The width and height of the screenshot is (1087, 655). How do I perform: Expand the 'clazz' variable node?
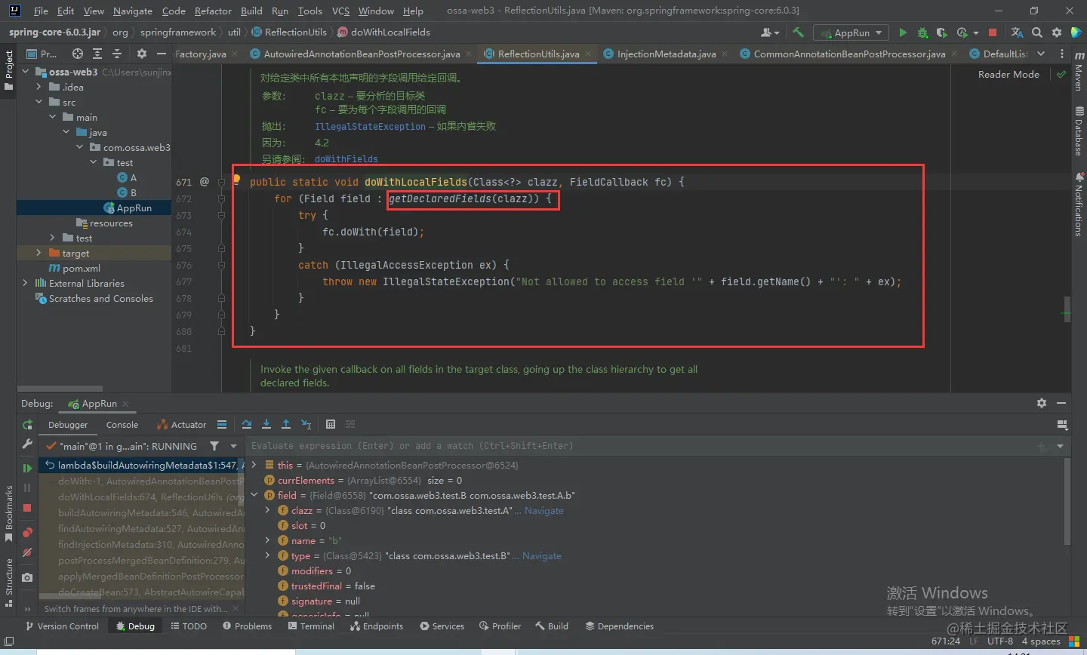point(267,510)
